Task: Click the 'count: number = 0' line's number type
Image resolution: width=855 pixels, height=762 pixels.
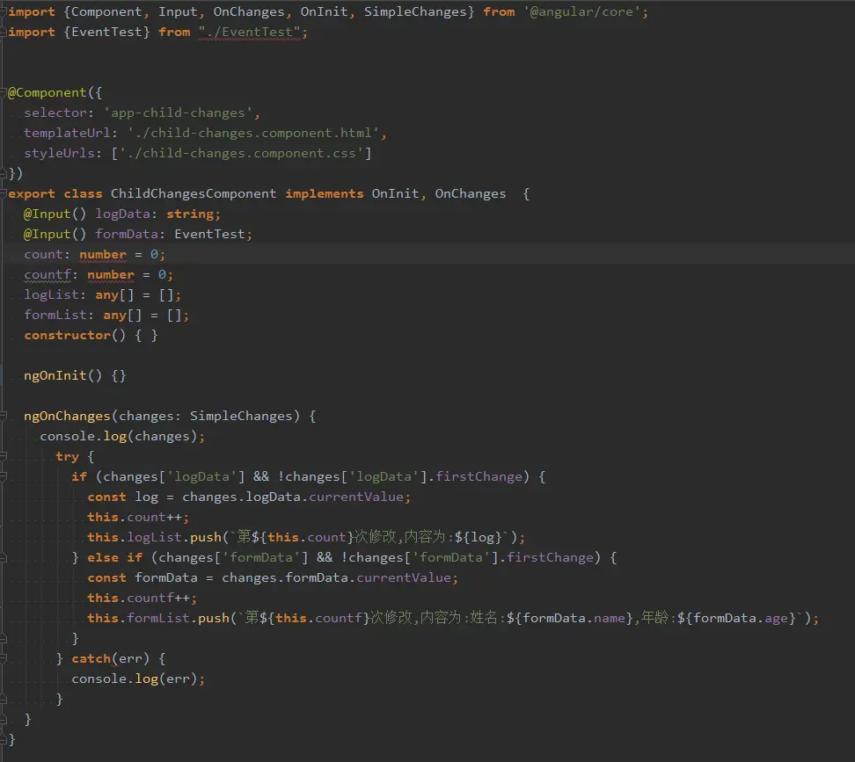Action: pos(103,254)
